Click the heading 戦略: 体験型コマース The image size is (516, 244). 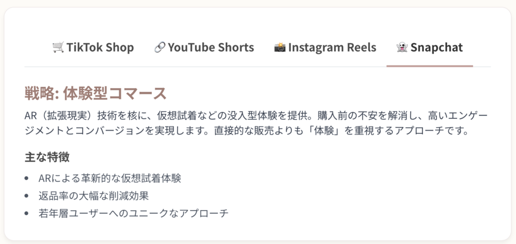(95, 94)
